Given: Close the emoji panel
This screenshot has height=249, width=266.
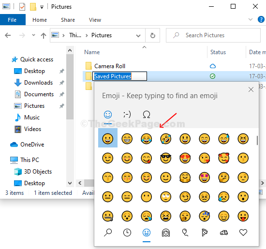Looking at the screenshot, I should [x=251, y=89].
